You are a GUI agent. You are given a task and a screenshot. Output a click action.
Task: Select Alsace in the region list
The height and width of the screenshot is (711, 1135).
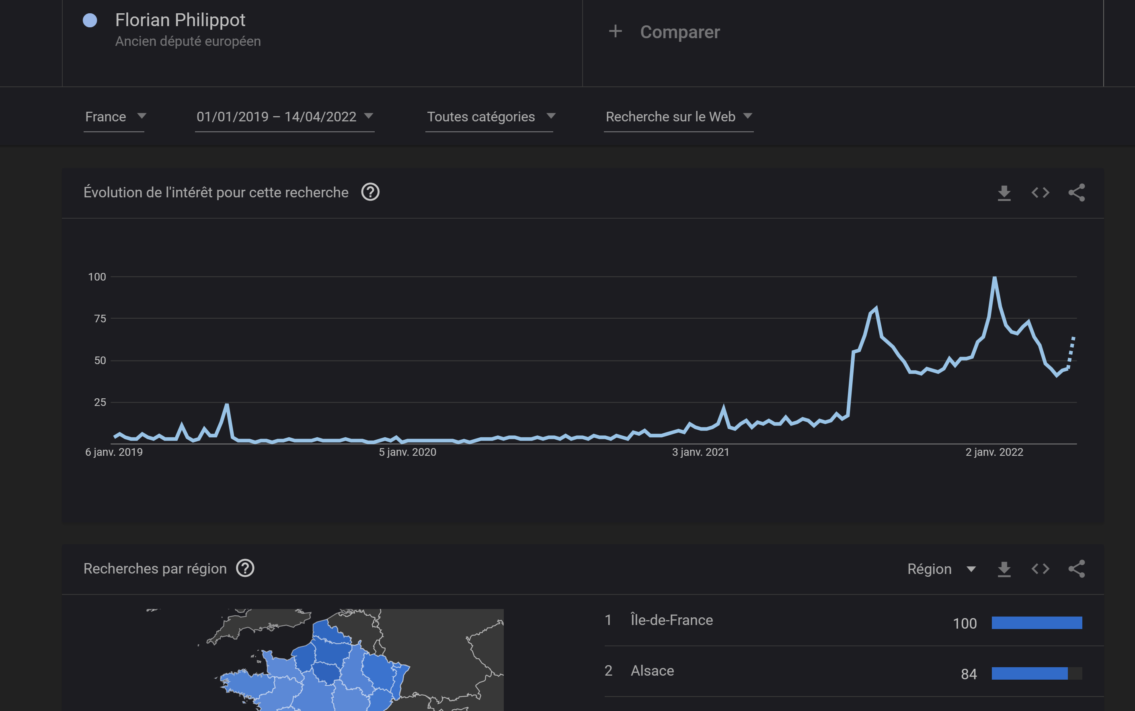tap(652, 670)
